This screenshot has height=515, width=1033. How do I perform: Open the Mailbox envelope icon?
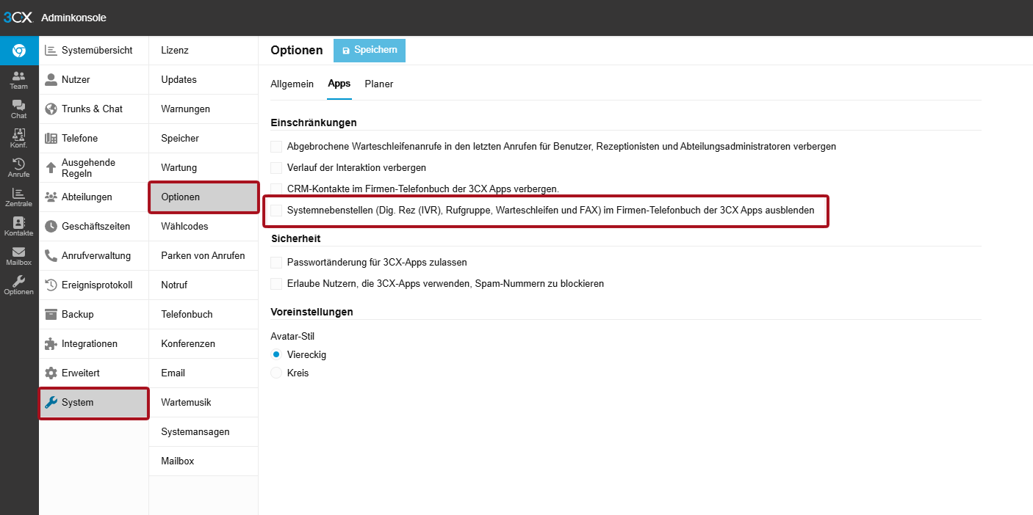click(x=18, y=256)
